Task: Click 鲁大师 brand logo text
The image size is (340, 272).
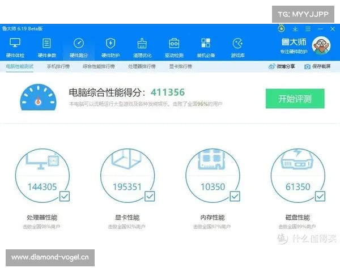Action: pos(294,42)
